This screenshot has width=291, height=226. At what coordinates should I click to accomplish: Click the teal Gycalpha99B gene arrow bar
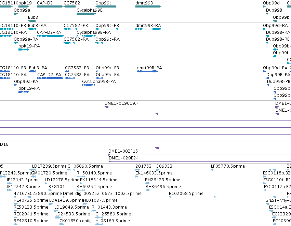click(86, 14)
